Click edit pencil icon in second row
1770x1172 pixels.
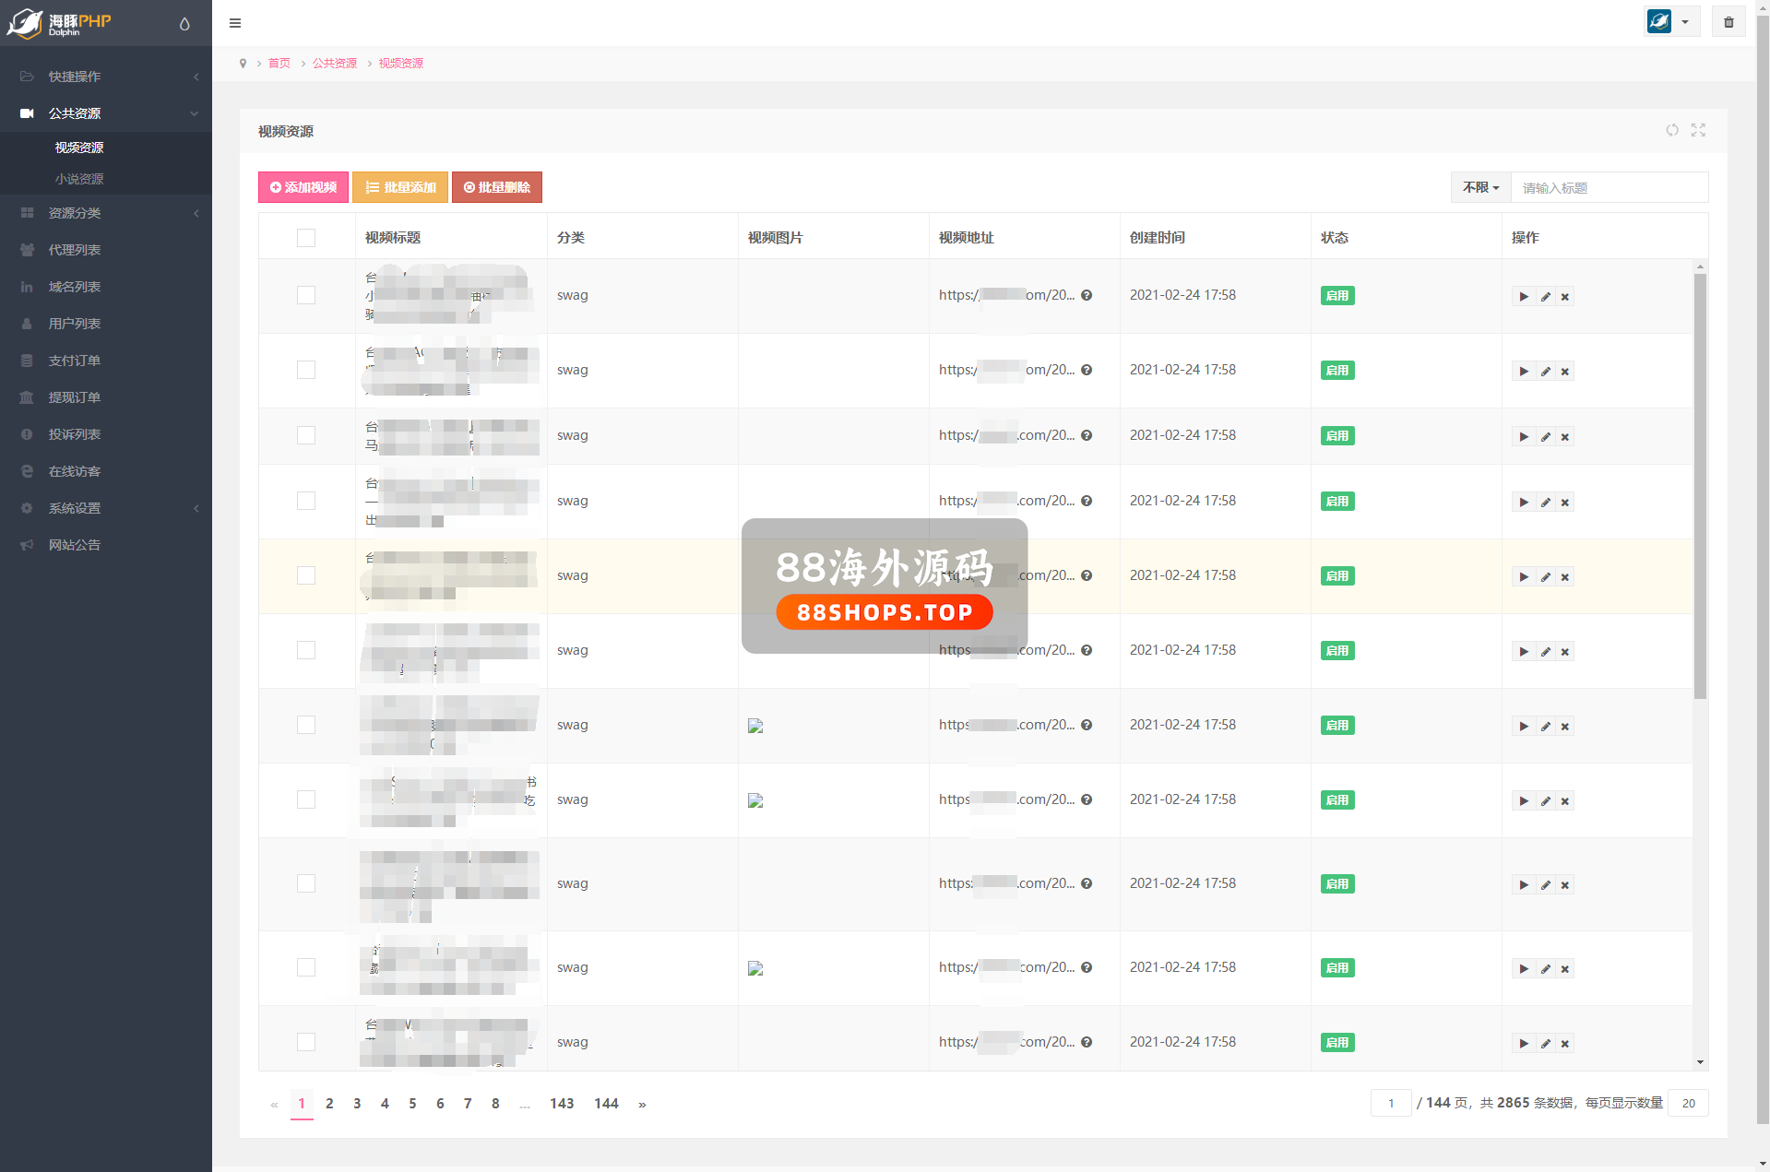[x=1545, y=372]
